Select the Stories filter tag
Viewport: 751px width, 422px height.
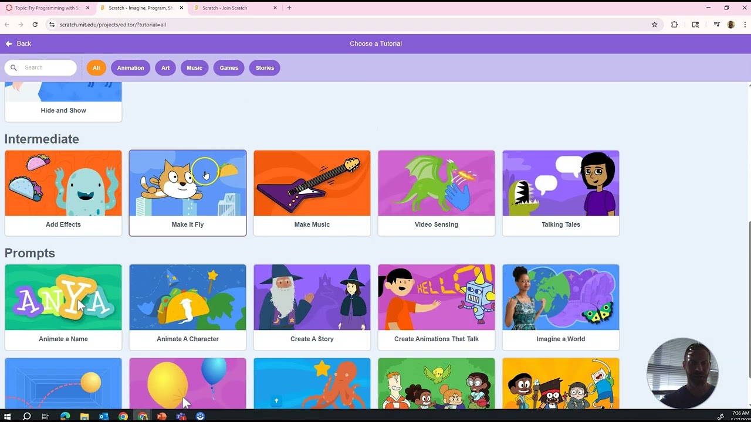[x=265, y=67]
